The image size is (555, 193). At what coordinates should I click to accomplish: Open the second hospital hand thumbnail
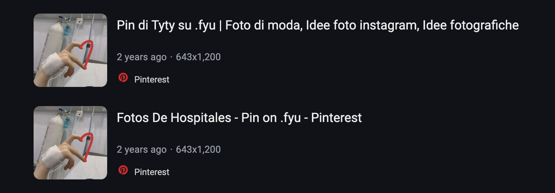tap(70, 143)
